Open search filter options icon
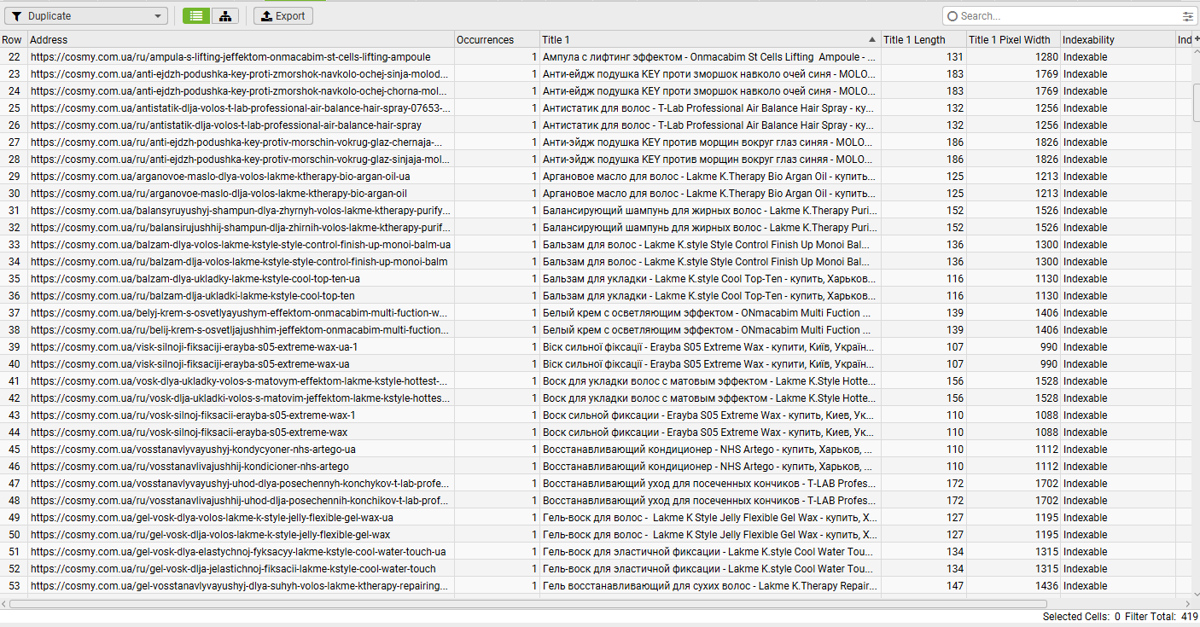 [x=1188, y=16]
